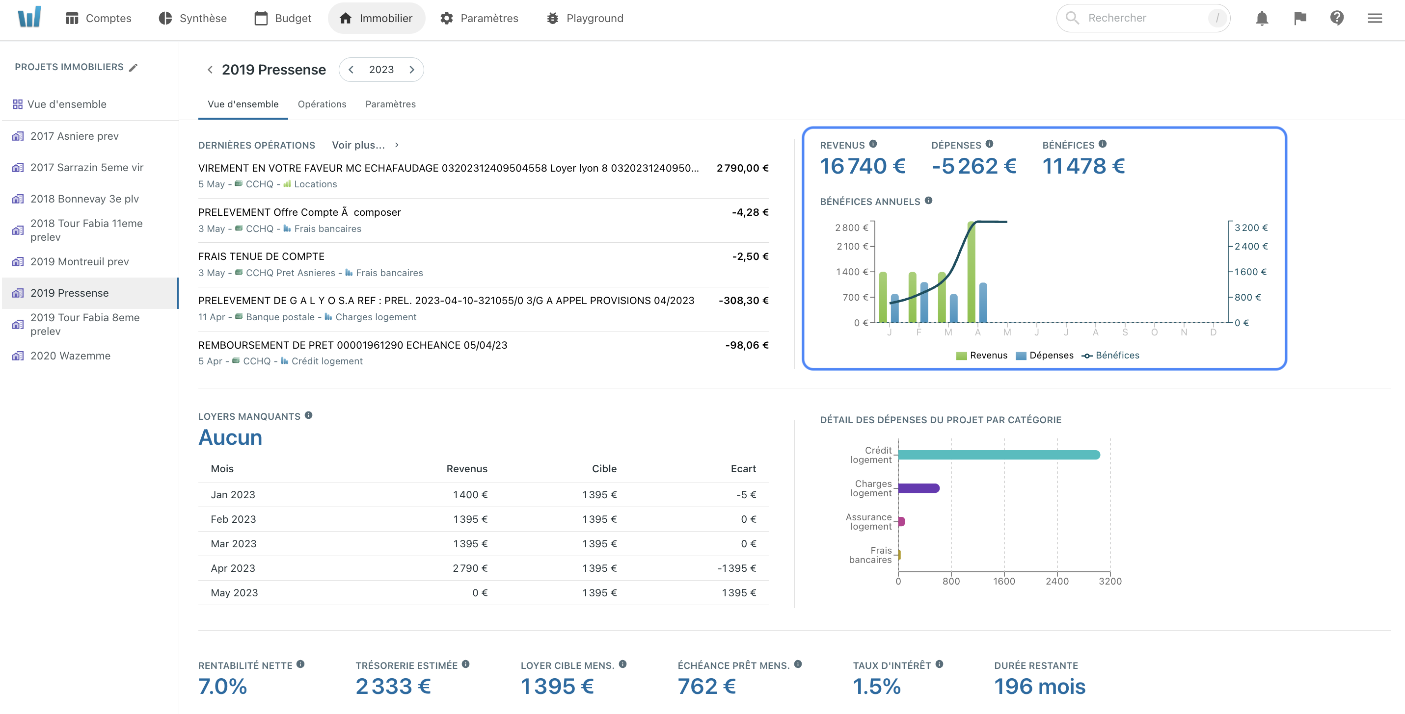The image size is (1405, 714).
Task: Click back chevron before 2019 Pressense
Action: coord(210,70)
